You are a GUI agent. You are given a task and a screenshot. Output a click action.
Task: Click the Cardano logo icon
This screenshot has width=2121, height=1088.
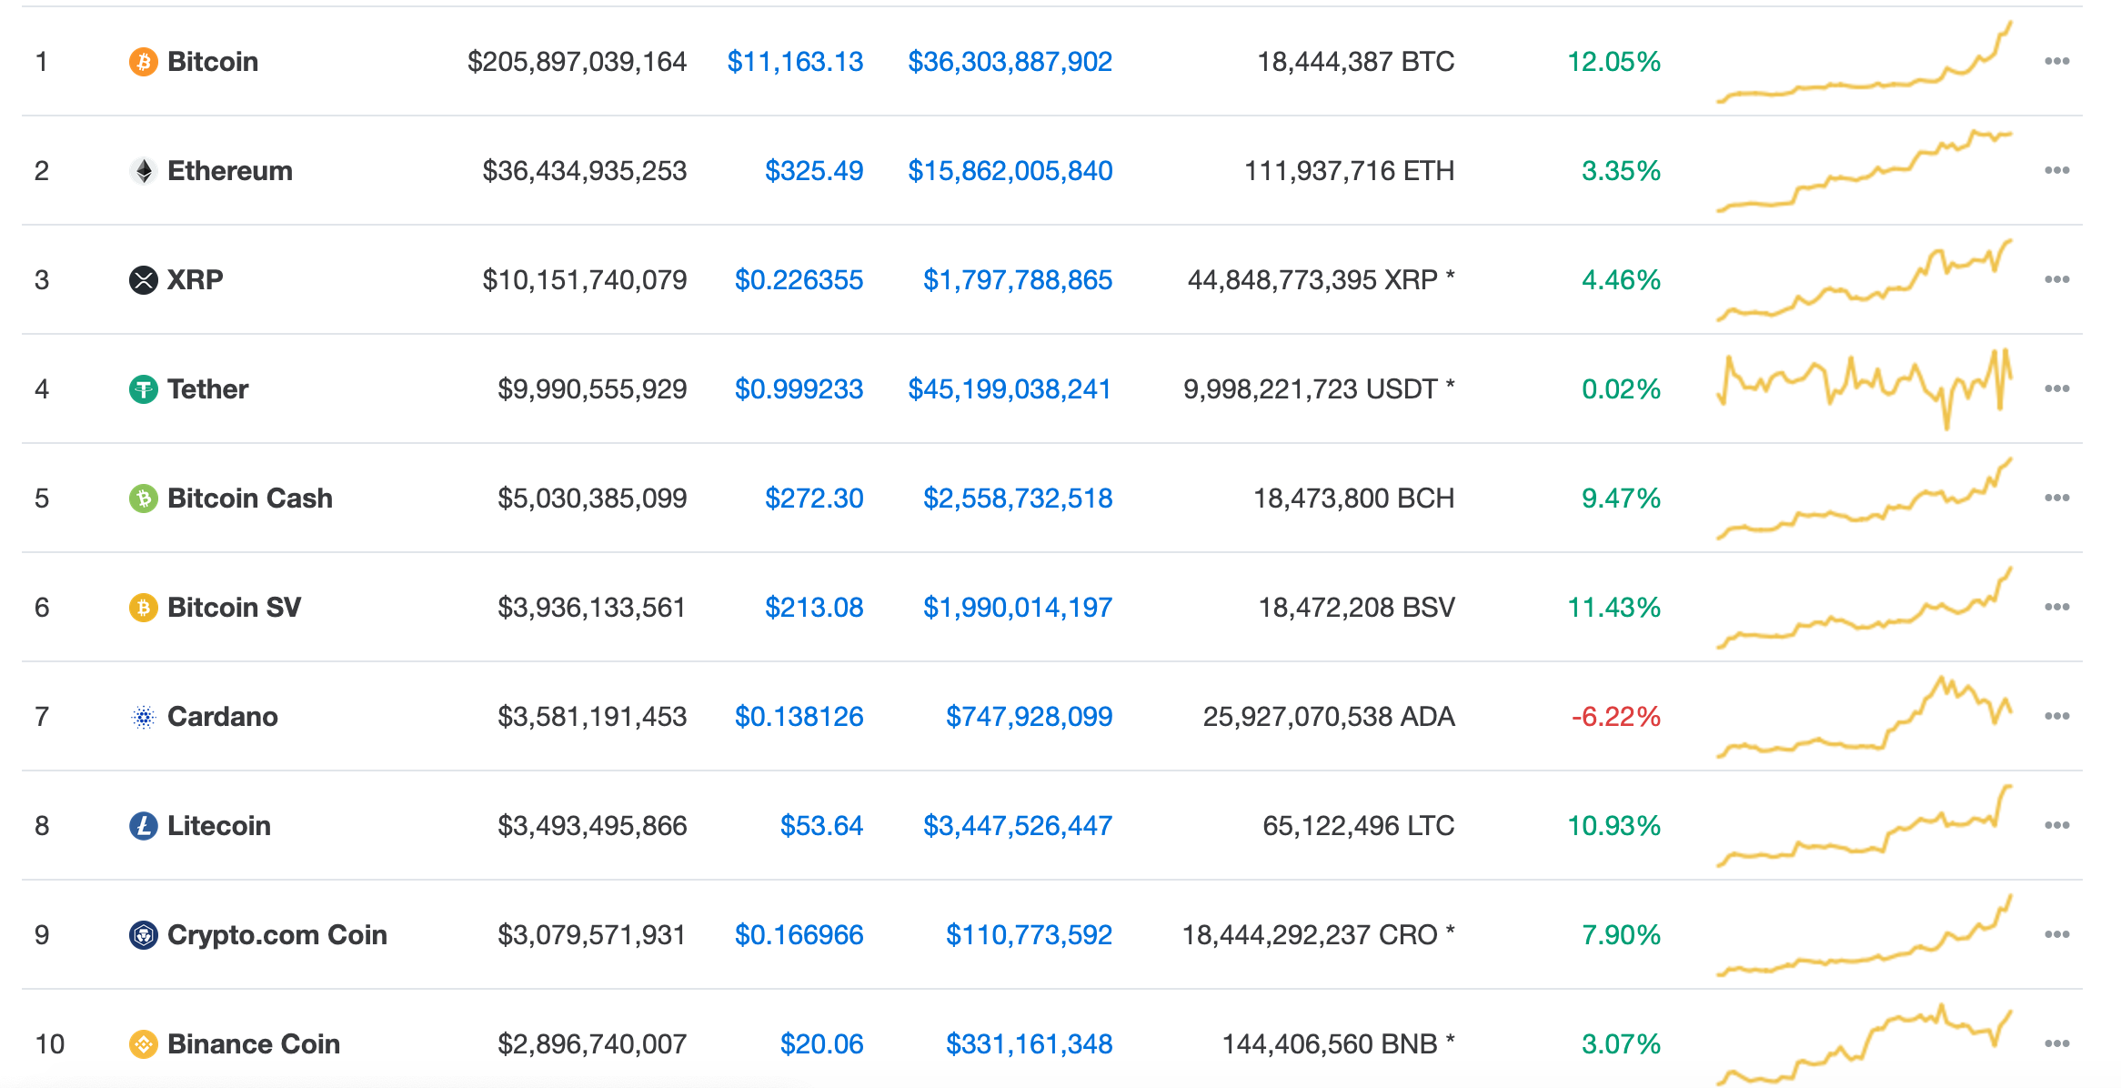click(143, 717)
